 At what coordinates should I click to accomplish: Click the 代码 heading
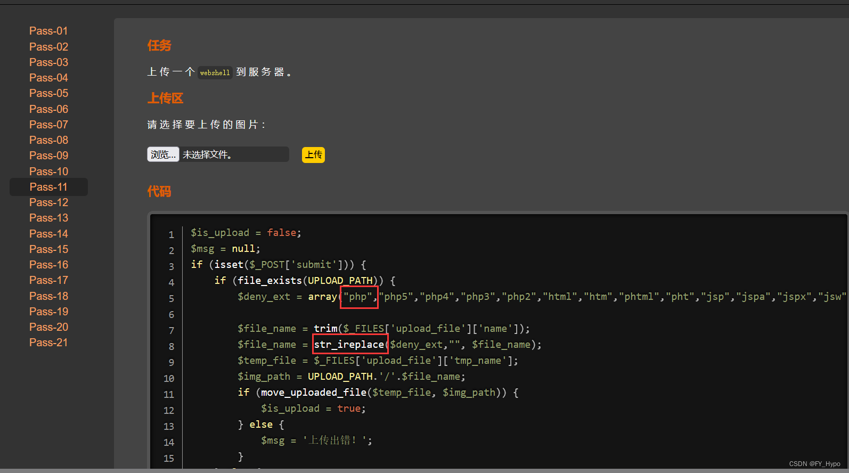tap(159, 192)
